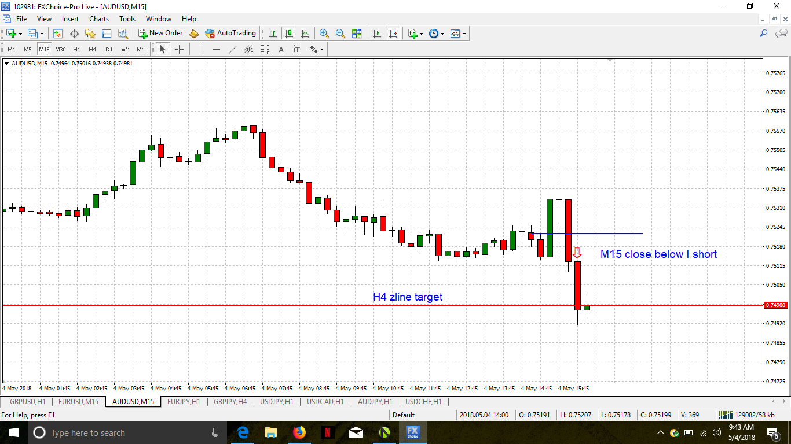Show the Market Watch panel
This screenshot has height=444, width=791.
(x=58, y=34)
